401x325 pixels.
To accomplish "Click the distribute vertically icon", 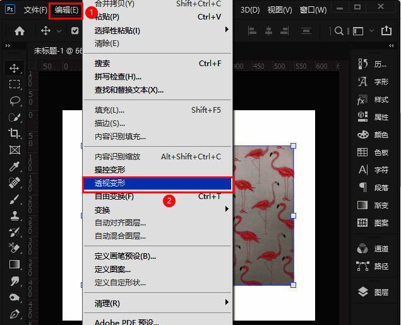I will pyautogui.click(x=306, y=31).
